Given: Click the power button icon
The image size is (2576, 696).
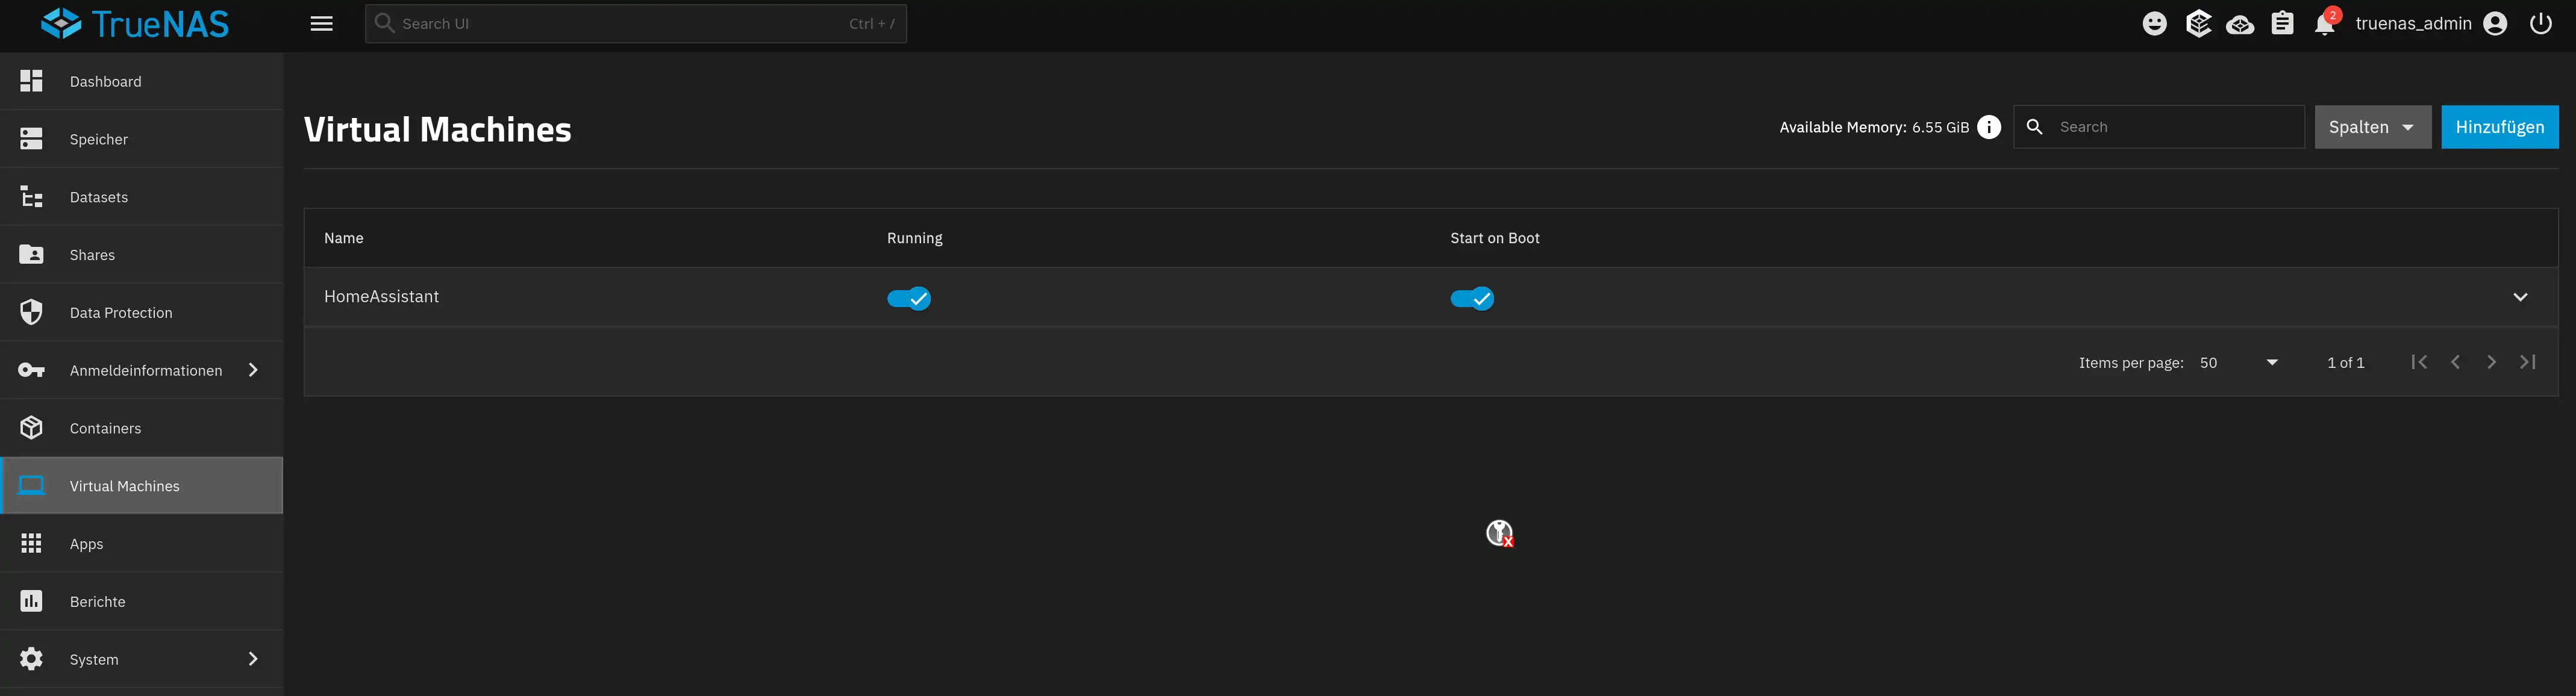Looking at the screenshot, I should 2541,23.
